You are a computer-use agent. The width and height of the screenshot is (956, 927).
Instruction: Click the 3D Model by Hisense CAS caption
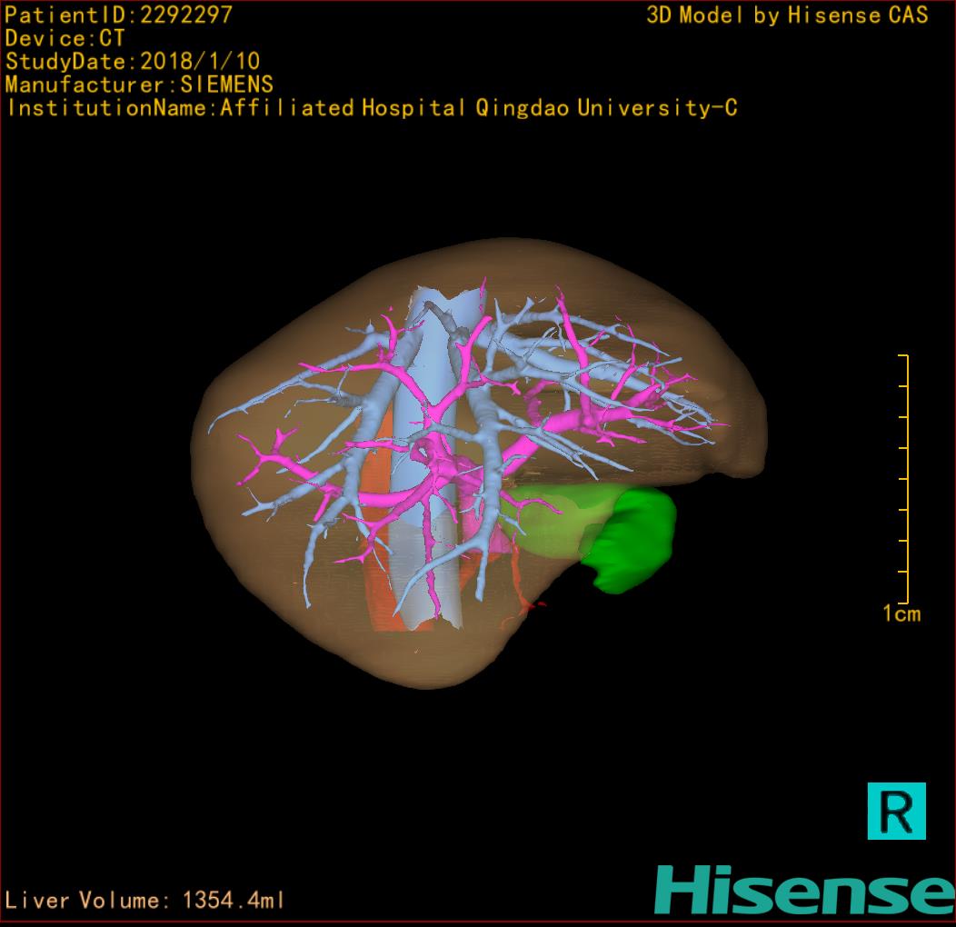coord(787,15)
